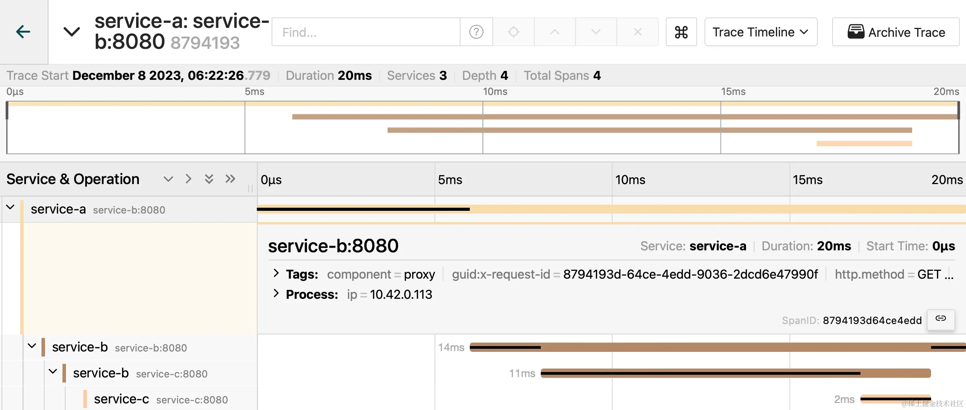Locate matching spans with the crosshair icon
The width and height of the screenshot is (966, 410).
coord(513,32)
